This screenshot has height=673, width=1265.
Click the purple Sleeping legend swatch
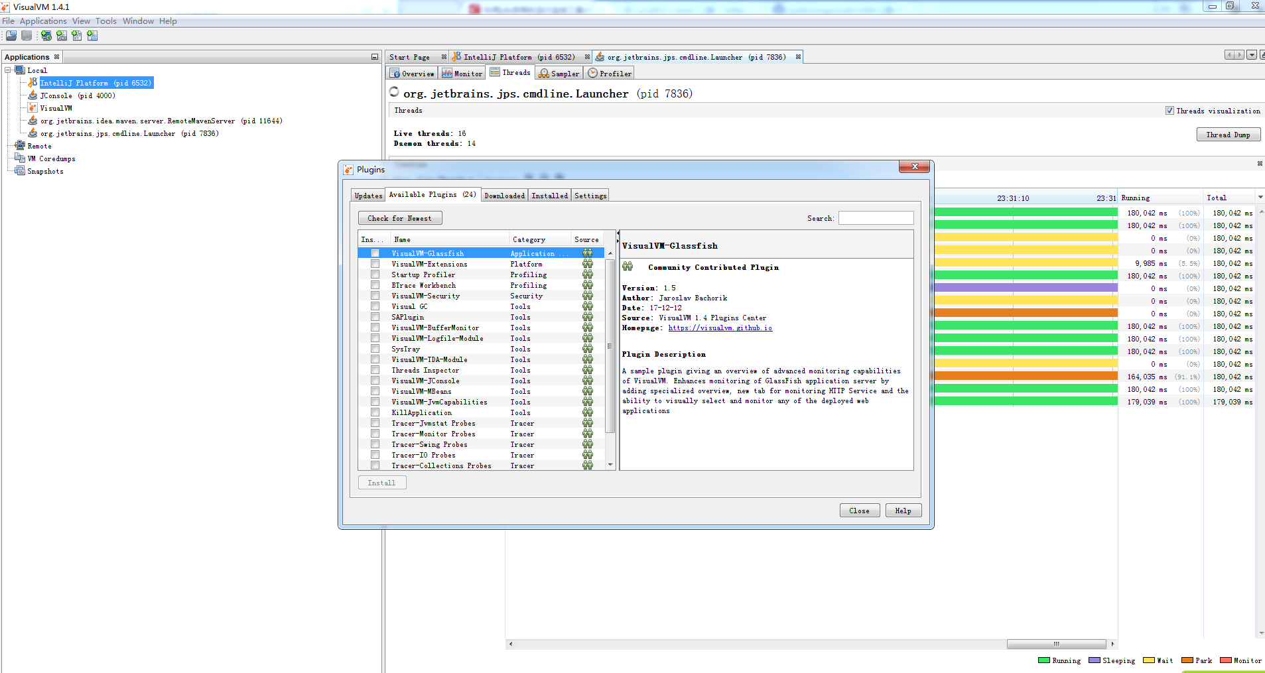point(1095,660)
